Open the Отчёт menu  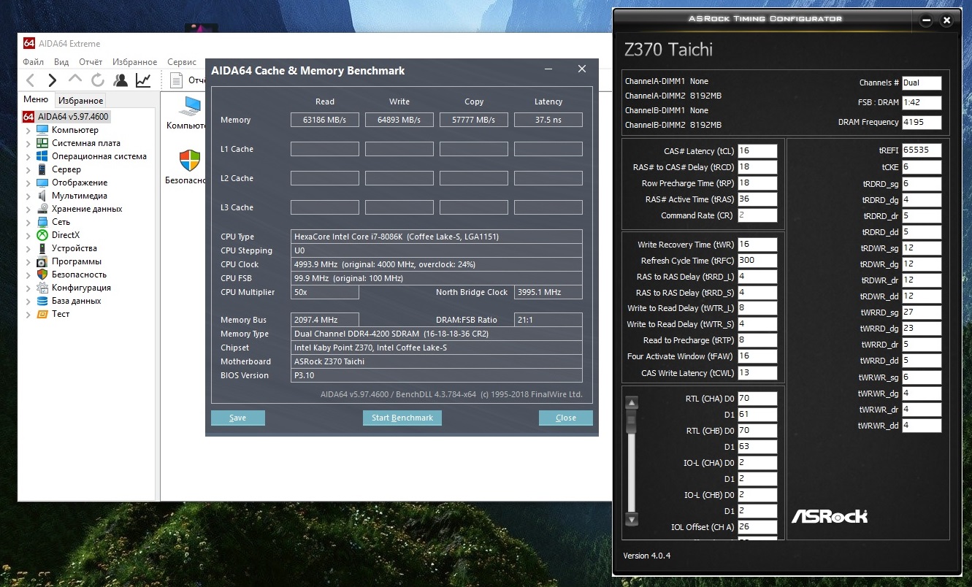[x=91, y=62]
